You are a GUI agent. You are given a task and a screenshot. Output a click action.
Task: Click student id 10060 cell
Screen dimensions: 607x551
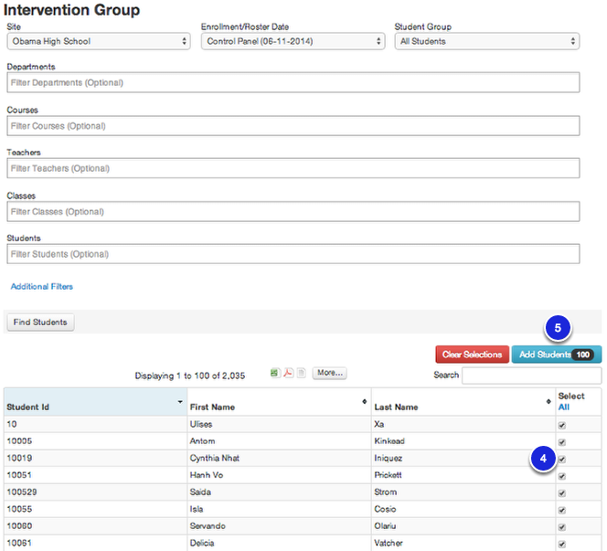[x=96, y=526]
